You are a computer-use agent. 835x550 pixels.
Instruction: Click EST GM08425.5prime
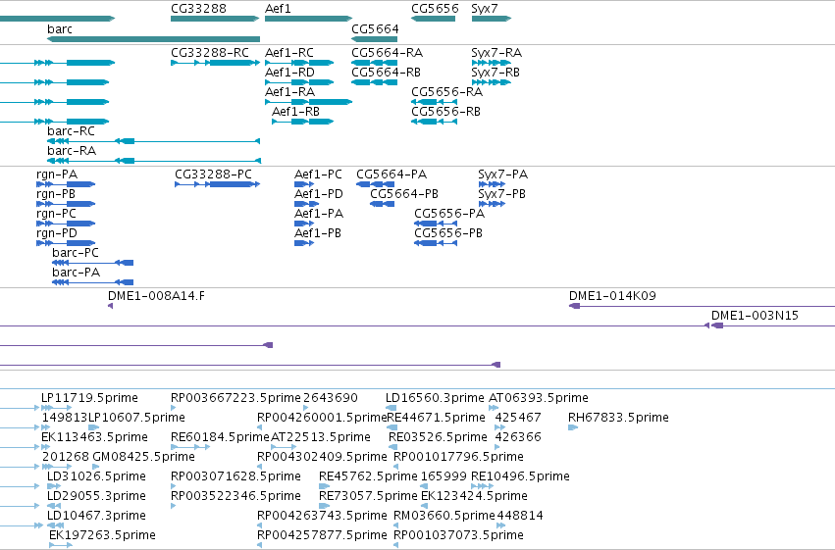coord(144,457)
